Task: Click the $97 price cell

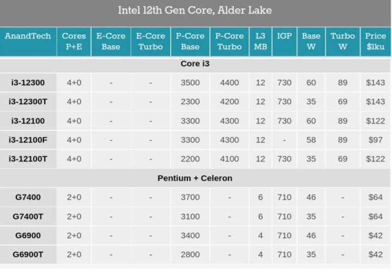Action: pyautogui.click(x=376, y=139)
